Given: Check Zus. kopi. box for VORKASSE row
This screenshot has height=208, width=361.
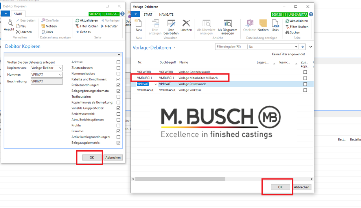Looking at the screenshot, I should pos(305,90).
